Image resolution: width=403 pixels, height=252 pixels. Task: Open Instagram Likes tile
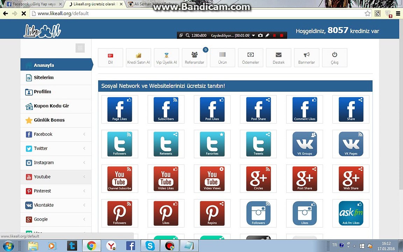tap(305, 213)
